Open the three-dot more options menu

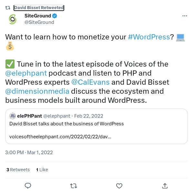tap(185, 16)
